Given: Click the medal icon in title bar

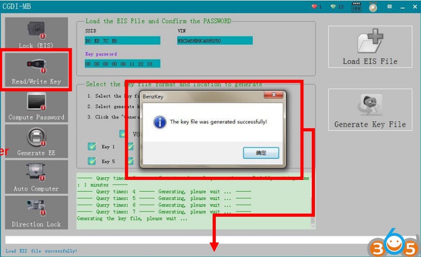Looking at the screenshot, I should tap(372, 7).
